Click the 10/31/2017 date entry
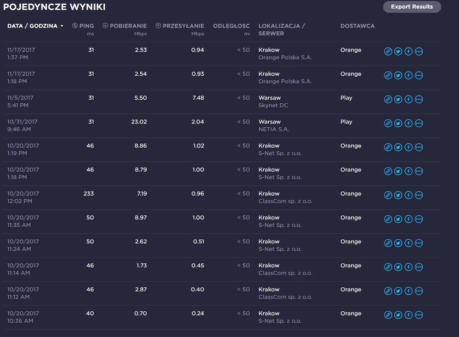The image size is (459, 337). pos(22,122)
